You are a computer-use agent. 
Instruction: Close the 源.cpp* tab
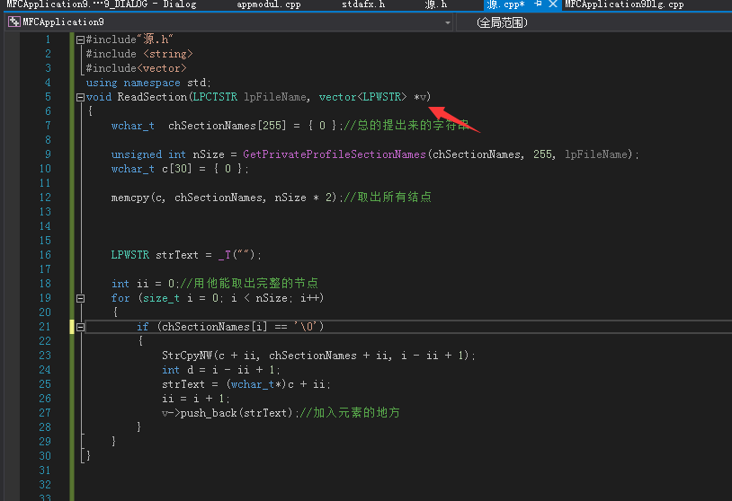pos(553,4)
